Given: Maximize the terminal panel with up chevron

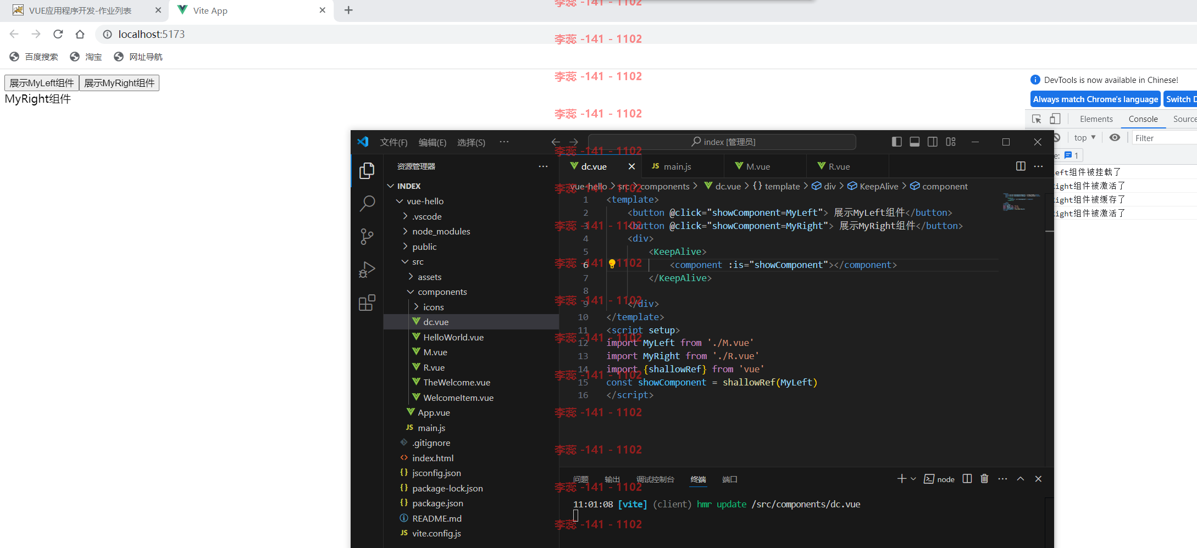Looking at the screenshot, I should click(1021, 479).
